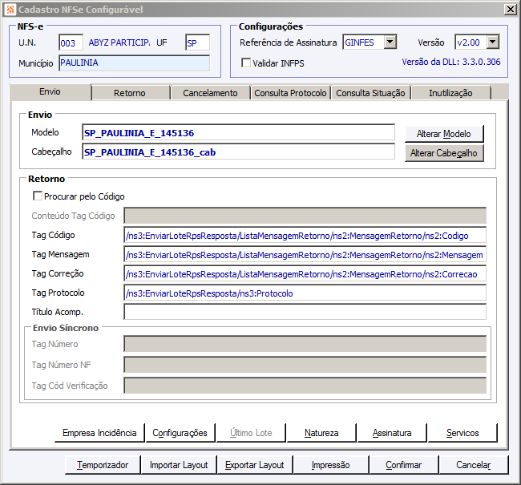The image size is (521, 485).
Task: Open the Inutilização tab
Action: click(450, 93)
